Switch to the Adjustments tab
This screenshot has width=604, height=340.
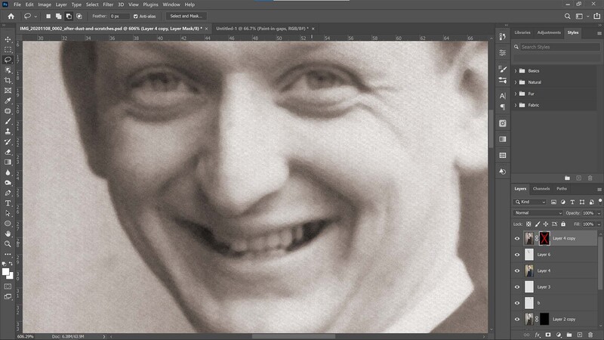coord(549,32)
